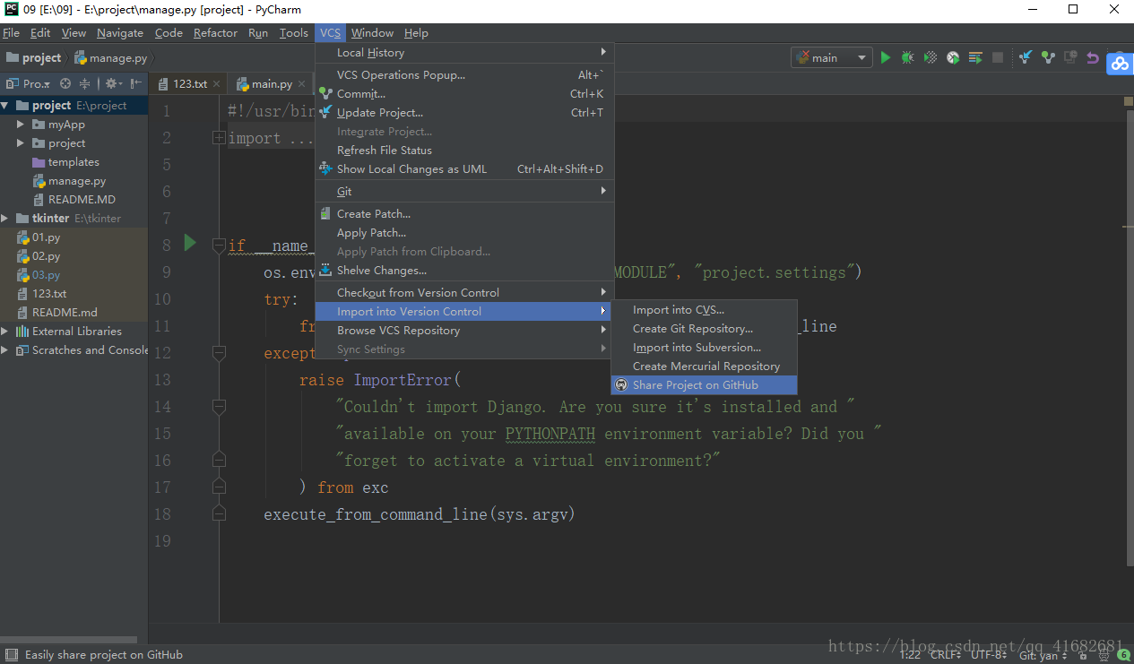The height and width of the screenshot is (664, 1134).
Task: Click the green run gutter arrow on line 8
Action: 190,243
